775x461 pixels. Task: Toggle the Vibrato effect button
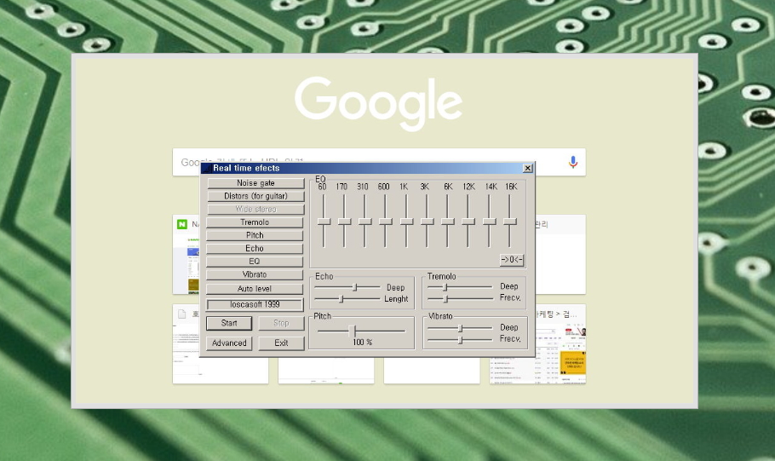tap(255, 274)
